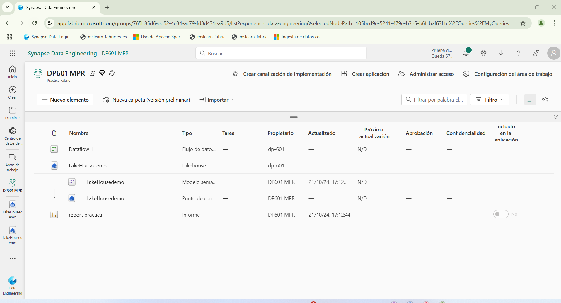Bookmark this page with star icon

pyautogui.click(x=523, y=23)
